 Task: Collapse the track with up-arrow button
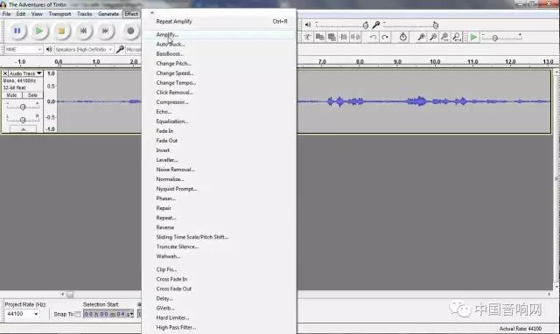point(24,129)
